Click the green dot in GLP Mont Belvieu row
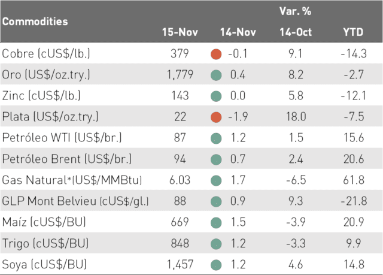This screenshot has width=383, height=275. [x=216, y=202]
